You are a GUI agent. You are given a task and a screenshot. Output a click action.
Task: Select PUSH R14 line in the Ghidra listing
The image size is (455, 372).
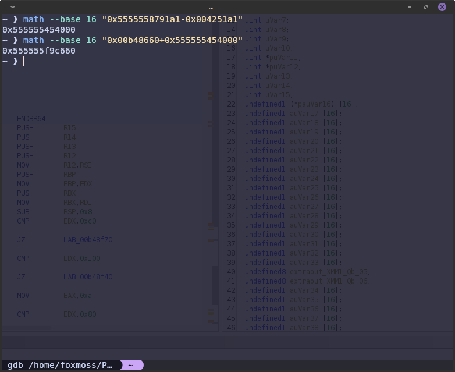(46, 137)
